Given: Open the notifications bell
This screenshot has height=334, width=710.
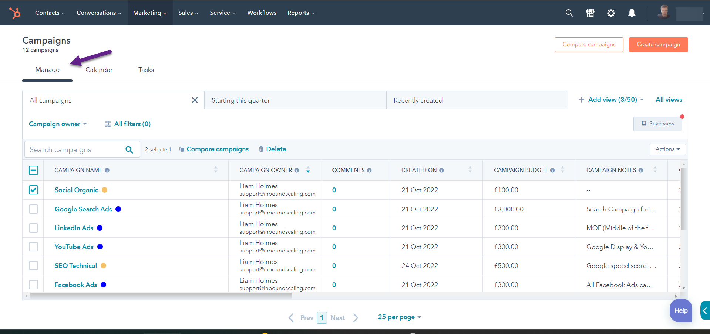Looking at the screenshot, I should (632, 13).
